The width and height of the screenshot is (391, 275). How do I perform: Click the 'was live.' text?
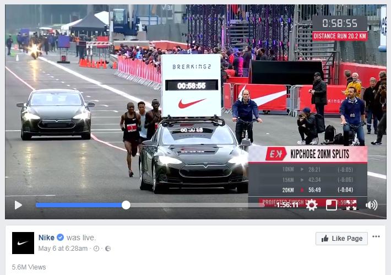(81, 238)
